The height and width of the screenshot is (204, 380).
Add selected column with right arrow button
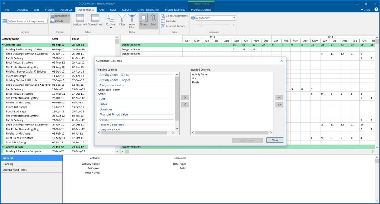[x=185, y=98]
